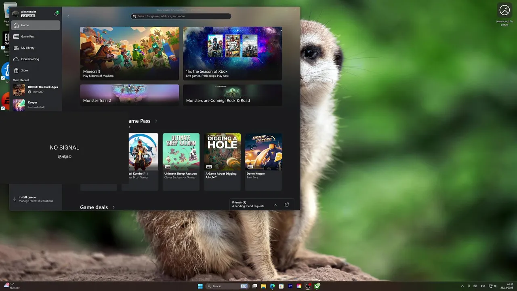517x291 pixels.
Task: Open the clock showing 02:52
Action: pos(506,286)
